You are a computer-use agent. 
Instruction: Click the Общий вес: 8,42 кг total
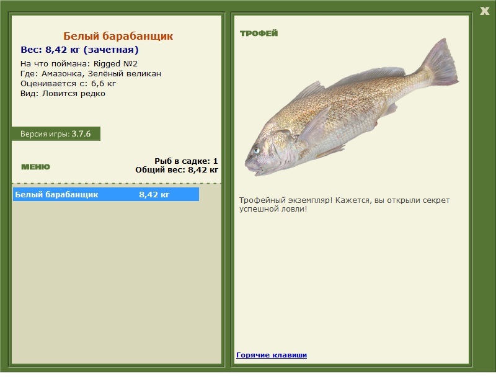pyautogui.click(x=177, y=170)
